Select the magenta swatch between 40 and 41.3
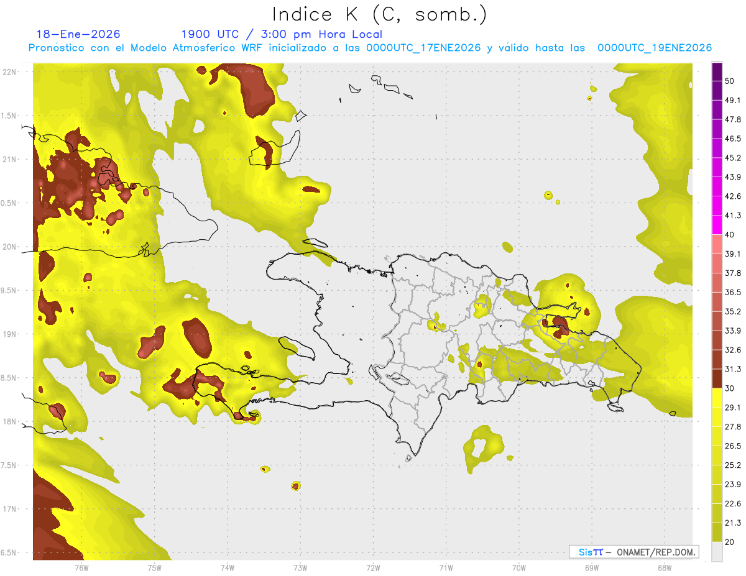Image resolution: width=746 pixels, height=576 pixels. point(717,225)
